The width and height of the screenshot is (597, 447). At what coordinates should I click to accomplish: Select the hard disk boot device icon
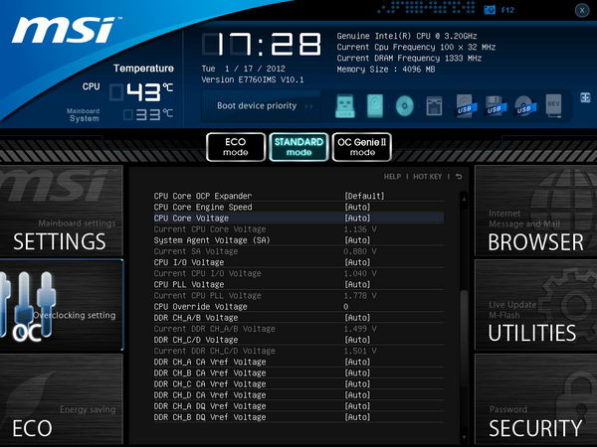pos(375,105)
